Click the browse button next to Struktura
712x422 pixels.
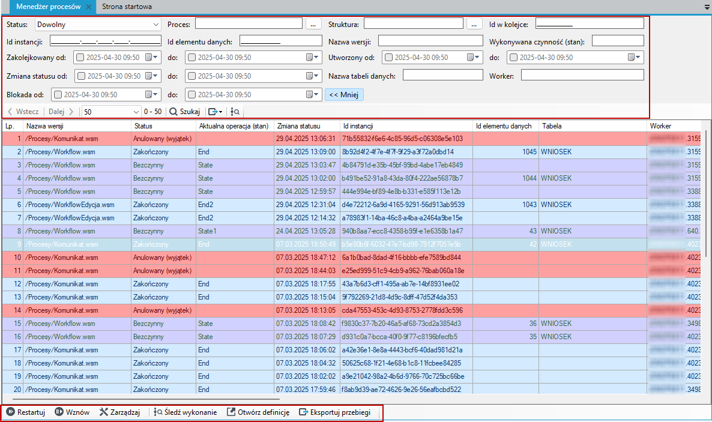[474, 25]
